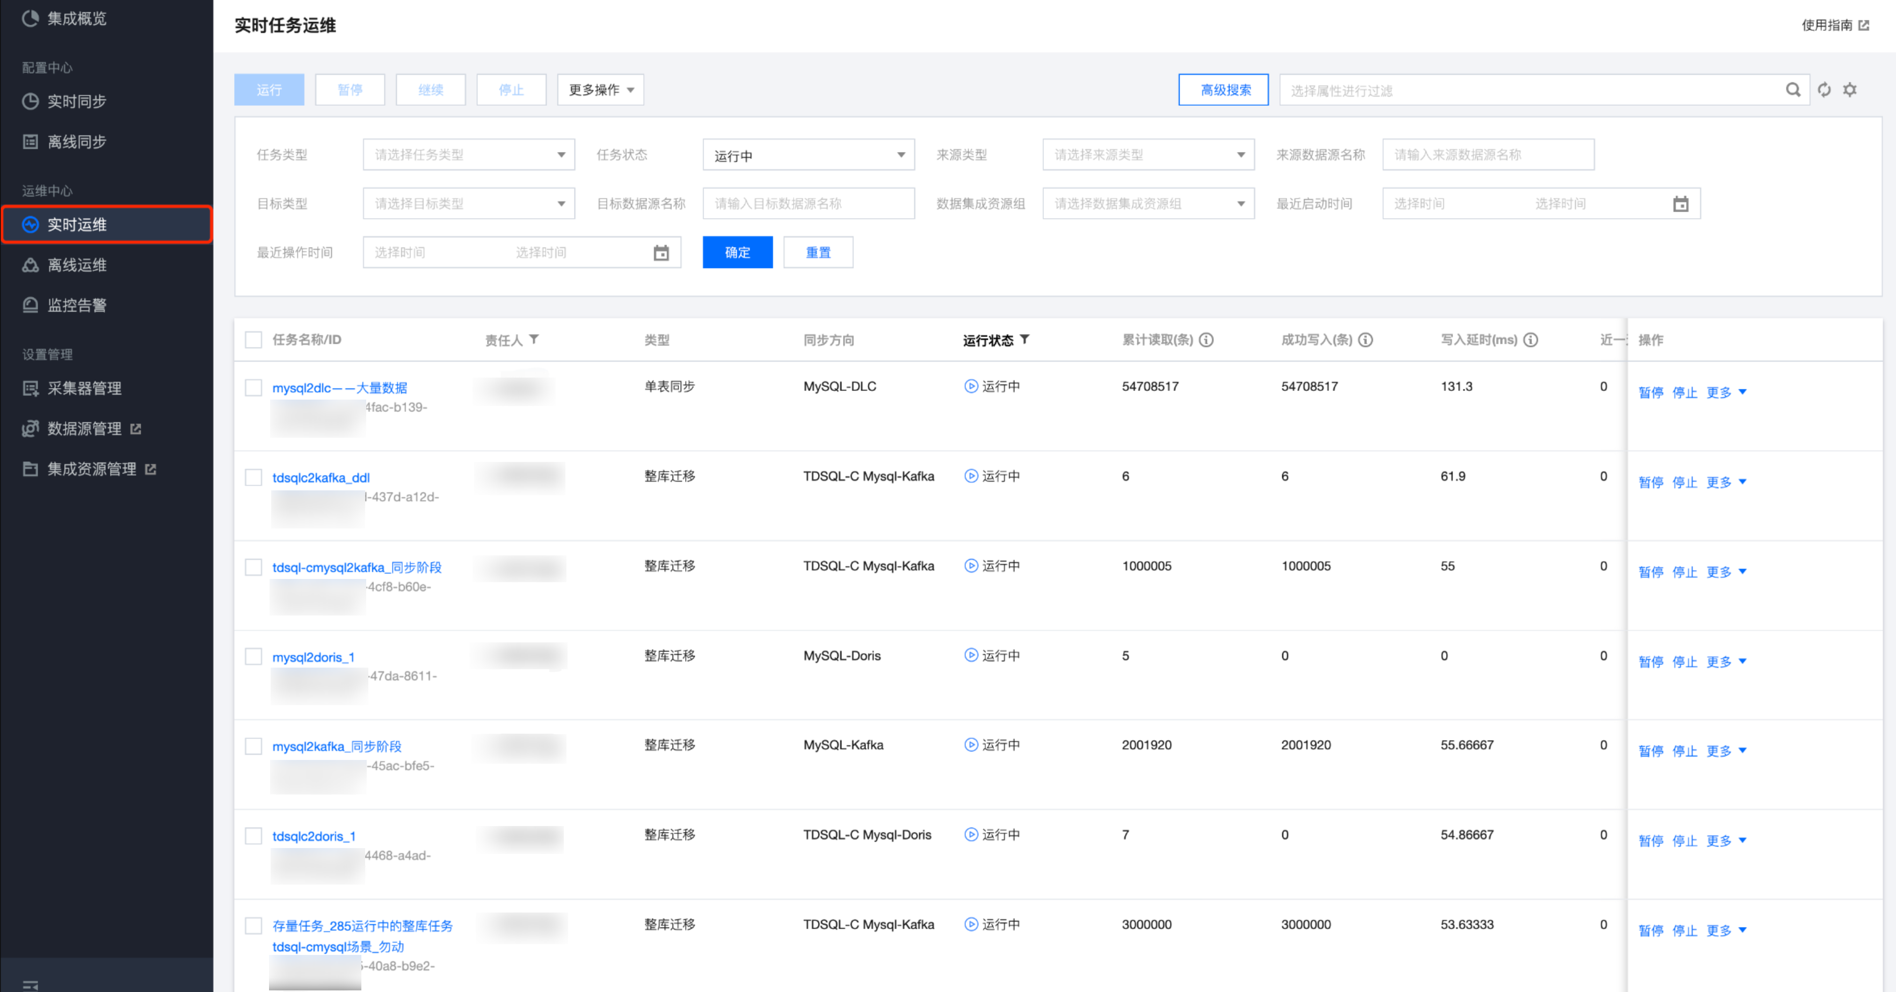The height and width of the screenshot is (992, 1896).
Task: Click the search magnifier icon
Action: pos(1792,90)
